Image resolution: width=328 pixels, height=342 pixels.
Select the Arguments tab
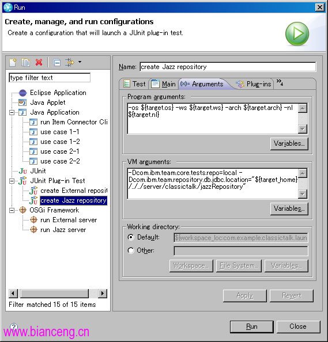tap(202, 84)
